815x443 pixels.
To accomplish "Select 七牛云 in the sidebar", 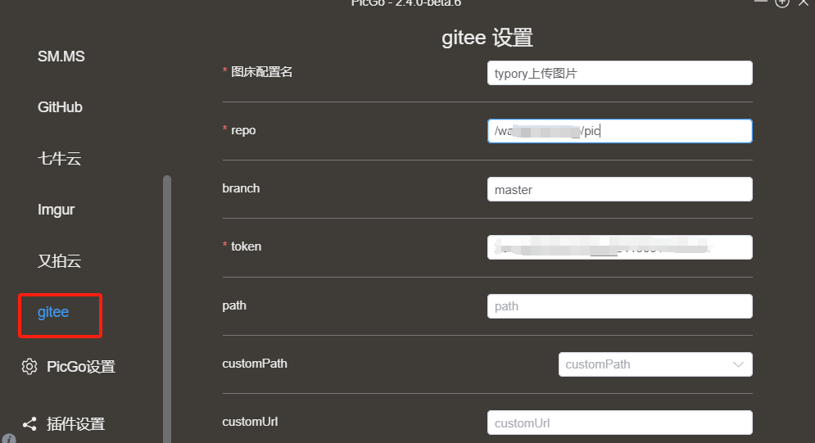I will (59, 158).
